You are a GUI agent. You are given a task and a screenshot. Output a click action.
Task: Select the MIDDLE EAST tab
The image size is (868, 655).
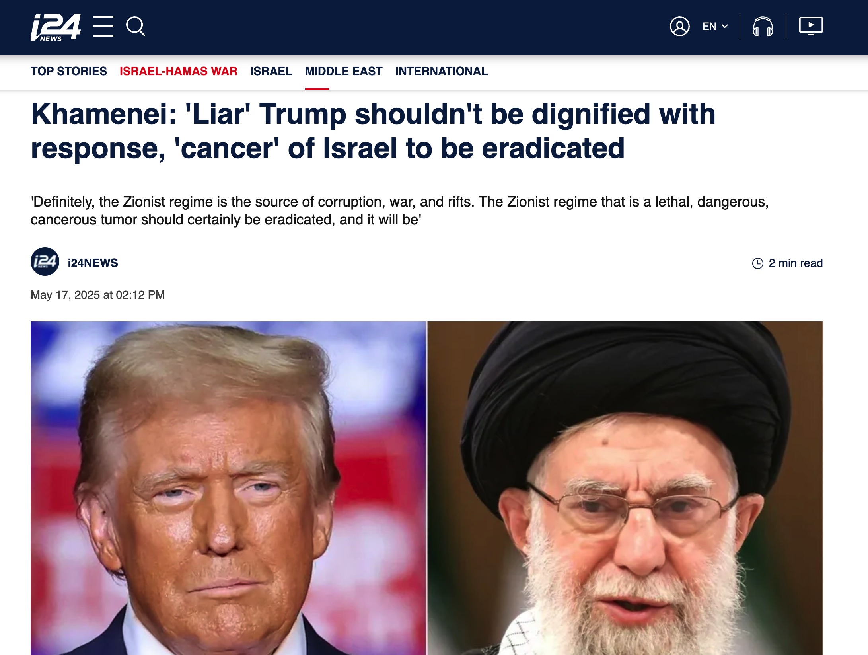click(x=344, y=71)
